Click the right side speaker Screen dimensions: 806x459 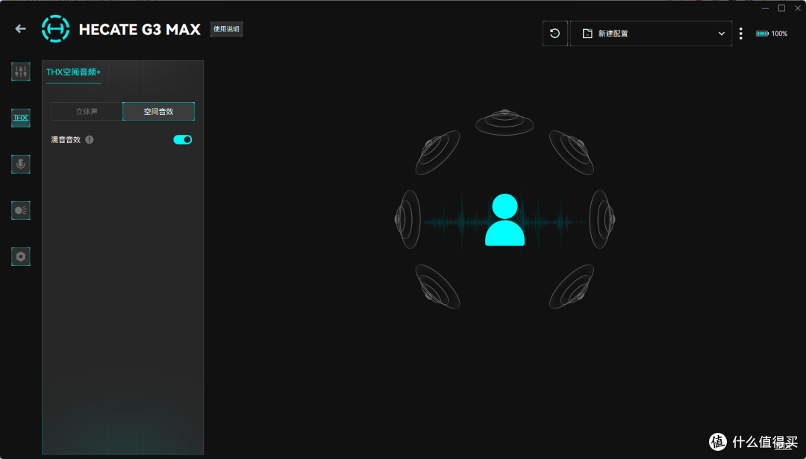(602, 219)
